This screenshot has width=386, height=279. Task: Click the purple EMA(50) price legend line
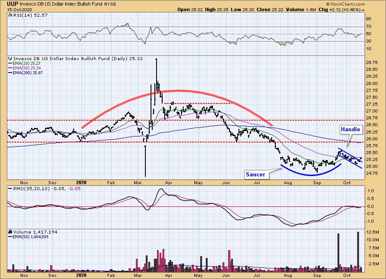click(10, 68)
